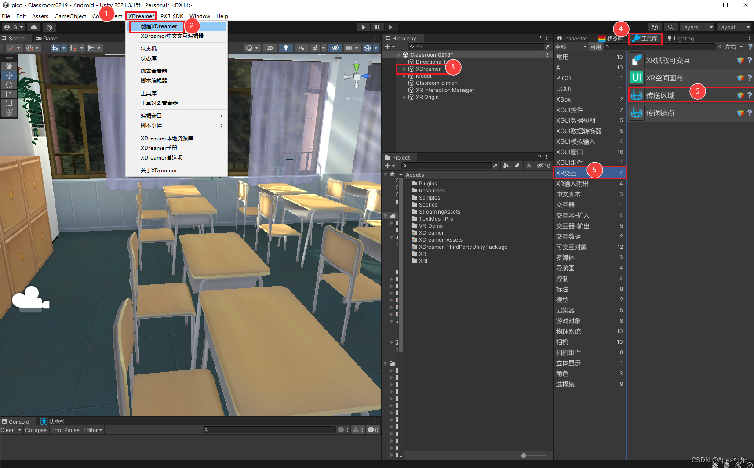The height and width of the screenshot is (468, 754).
Task: Toggle the 可用 filter button
Action: click(595, 47)
